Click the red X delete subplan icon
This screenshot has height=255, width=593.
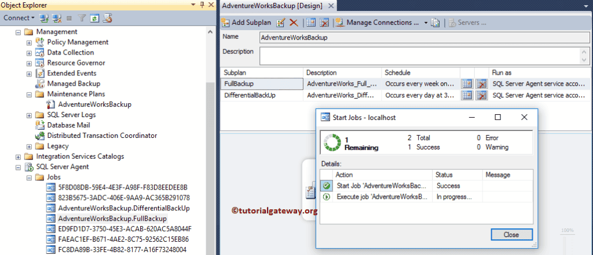coord(294,23)
